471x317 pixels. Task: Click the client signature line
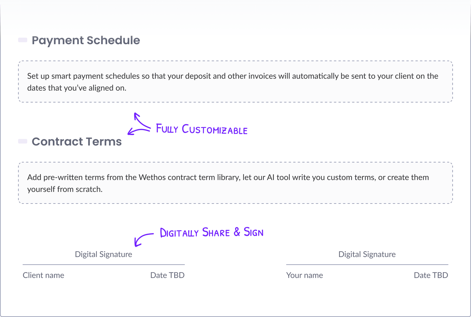[104, 265]
